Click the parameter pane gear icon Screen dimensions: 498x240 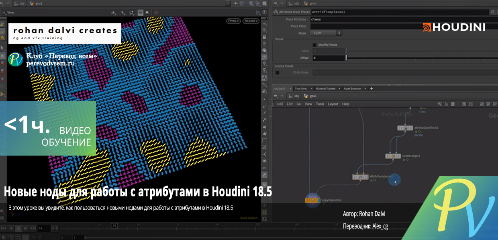[492, 12]
